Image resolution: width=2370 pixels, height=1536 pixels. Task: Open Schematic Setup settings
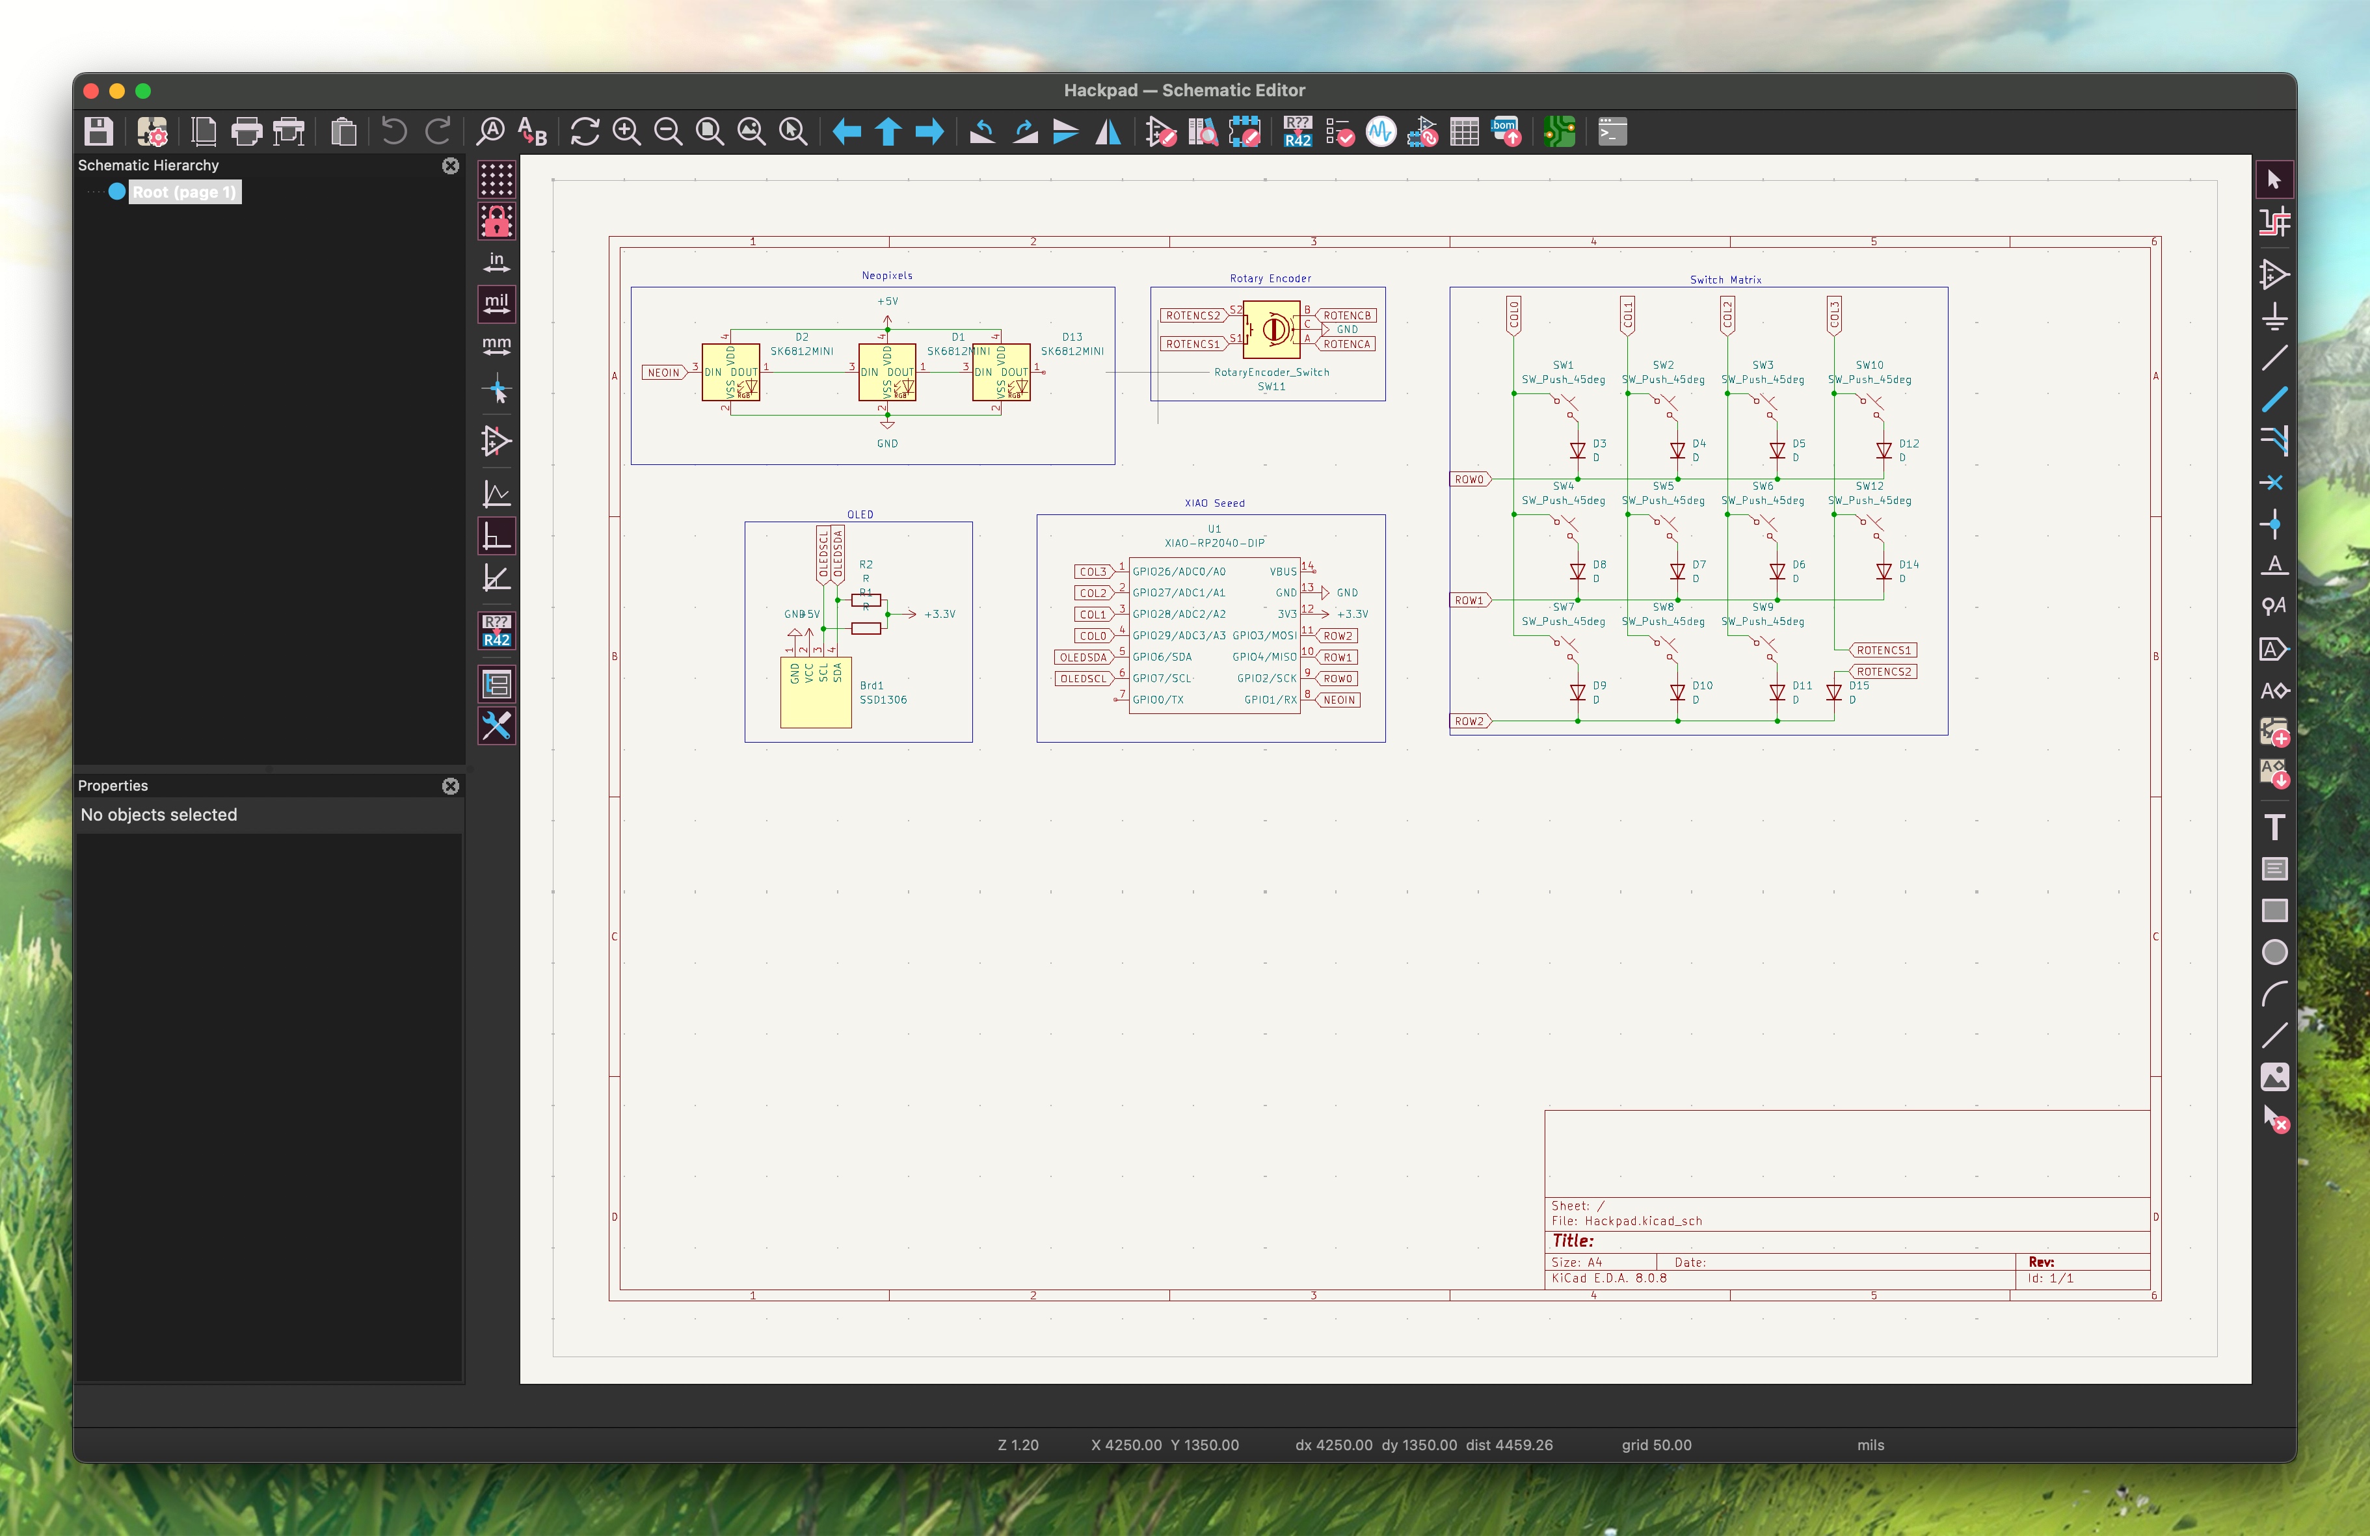tap(152, 131)
